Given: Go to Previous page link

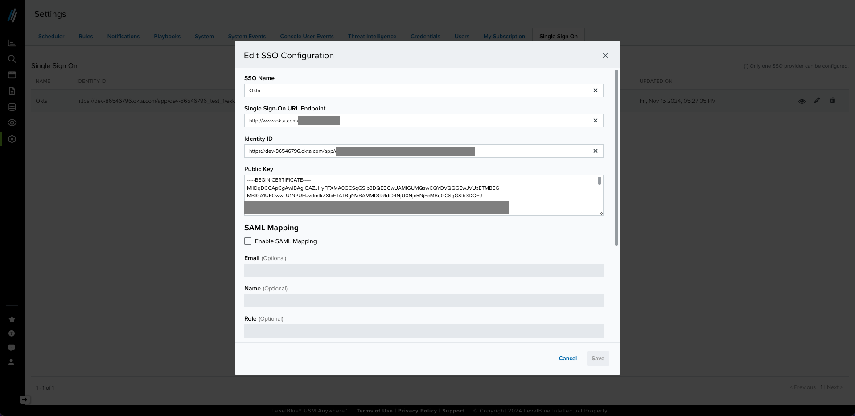Looking at the screenshot, I should tap(802, 387).
